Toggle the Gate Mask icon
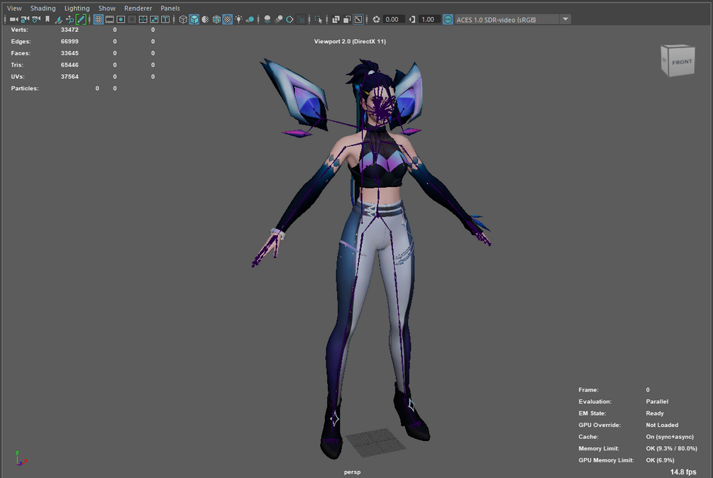 point(132,19)
